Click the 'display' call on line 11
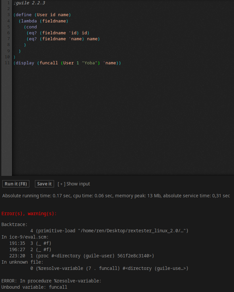Viewport: 234px width, 292px height. (25, 63)
